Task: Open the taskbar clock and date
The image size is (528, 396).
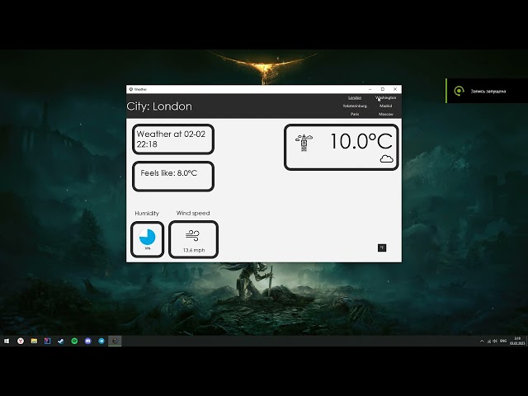Action: [517, 341]
